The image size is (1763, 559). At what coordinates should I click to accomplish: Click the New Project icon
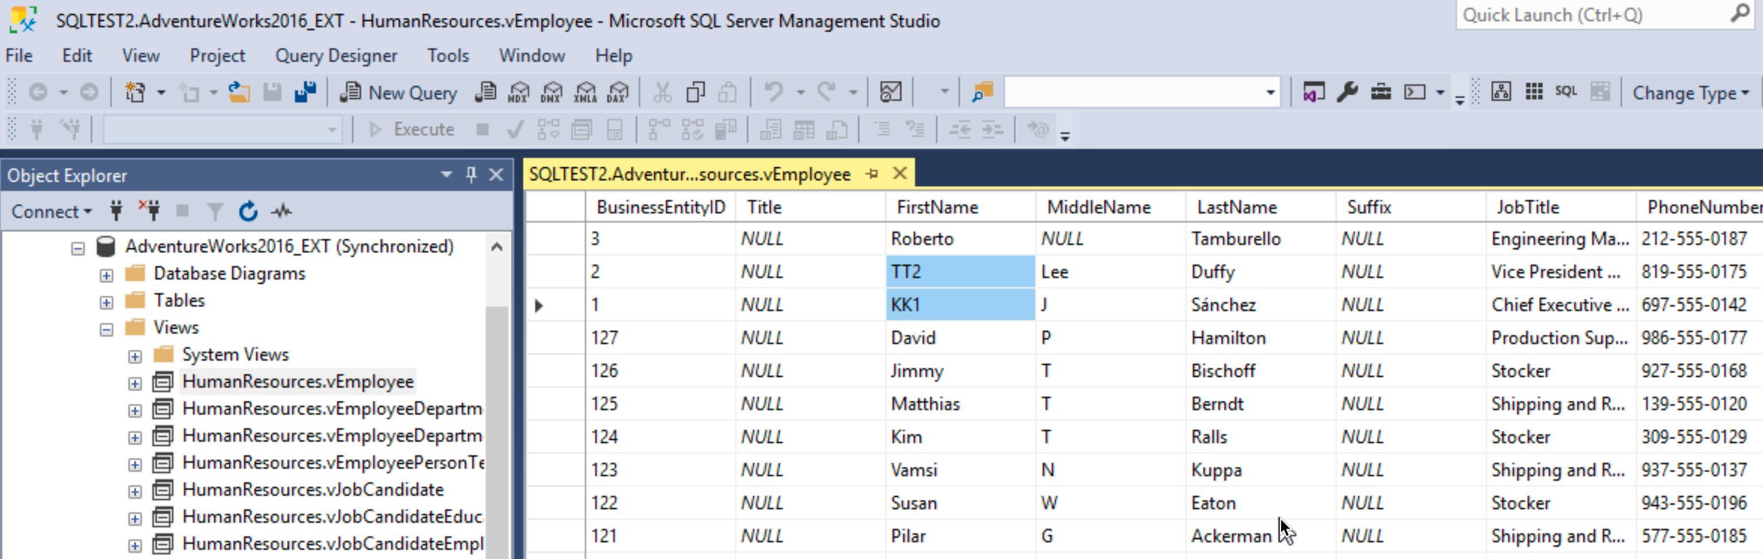(x=135, y=91)
